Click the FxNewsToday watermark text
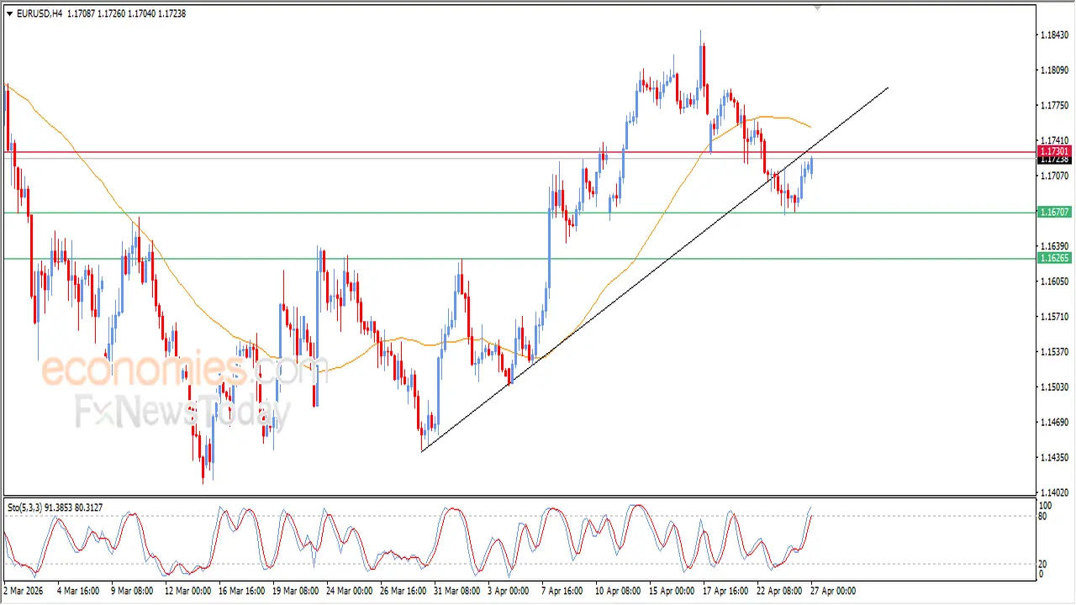 pos(182,412)
